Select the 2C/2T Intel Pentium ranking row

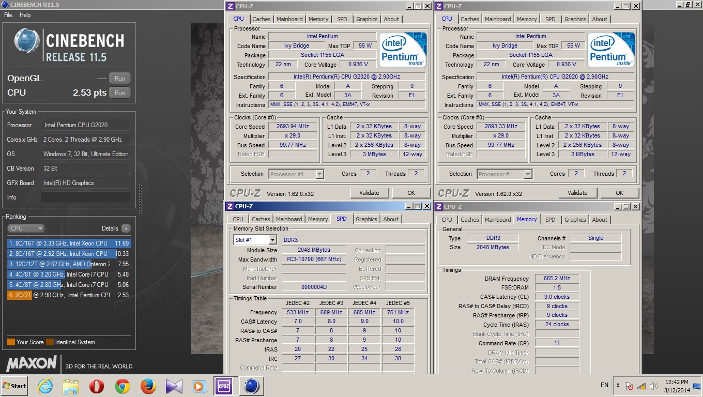click(69, 295)
